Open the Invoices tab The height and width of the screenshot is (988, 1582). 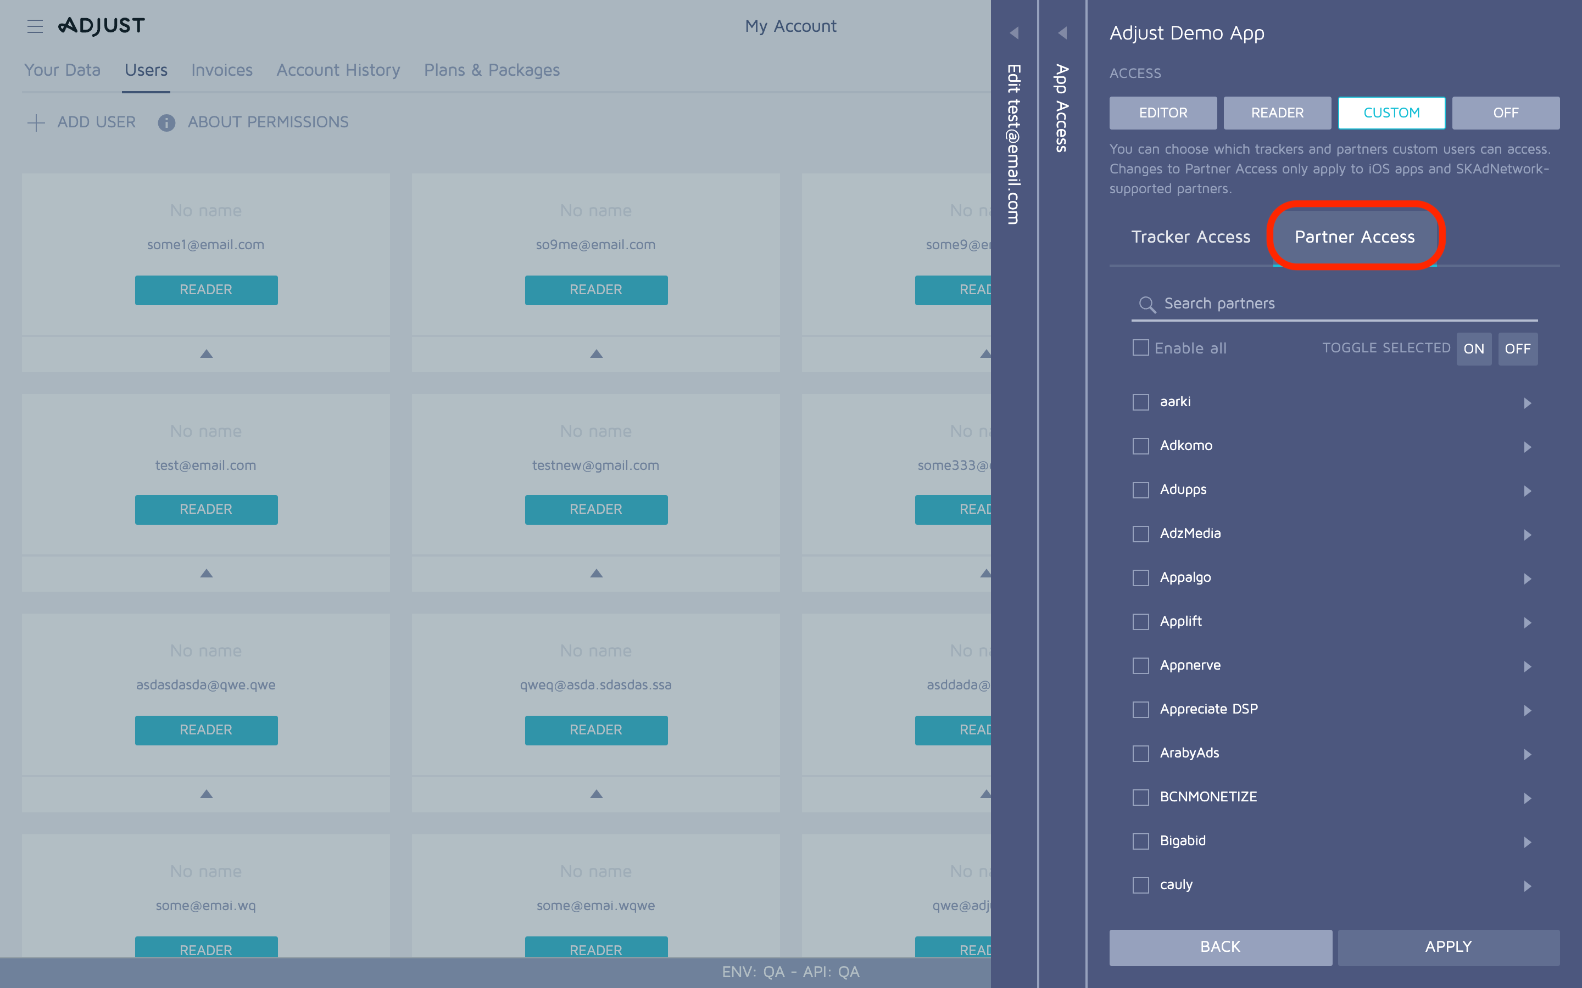221,70
